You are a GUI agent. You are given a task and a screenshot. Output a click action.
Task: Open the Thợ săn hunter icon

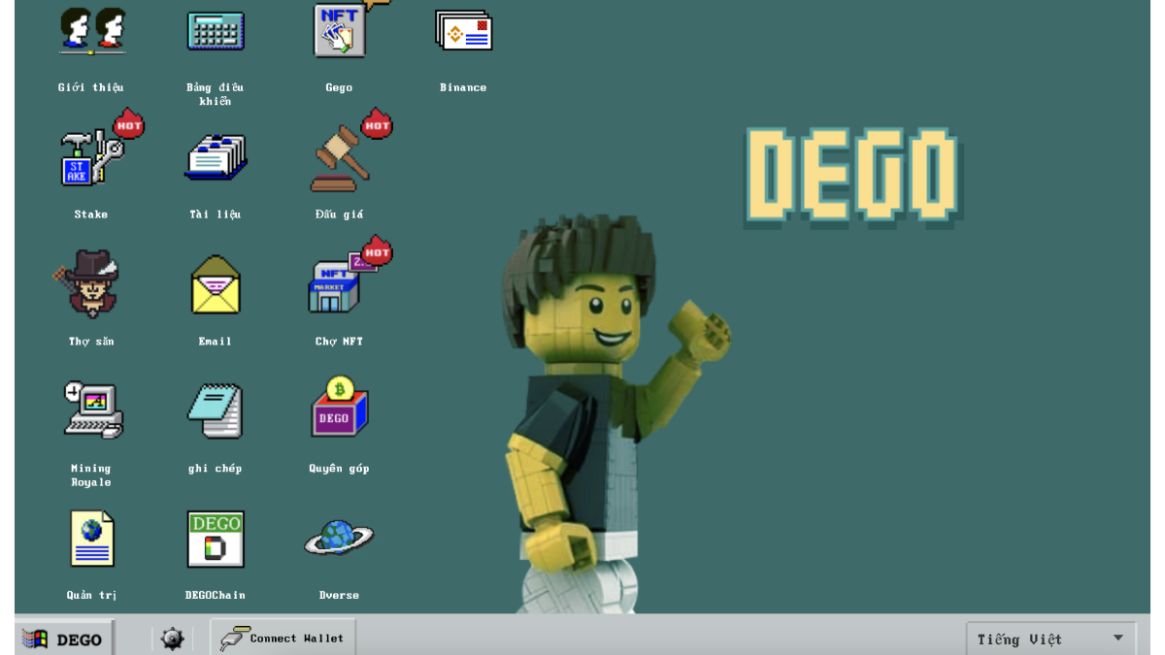click(x=91, y=283)
